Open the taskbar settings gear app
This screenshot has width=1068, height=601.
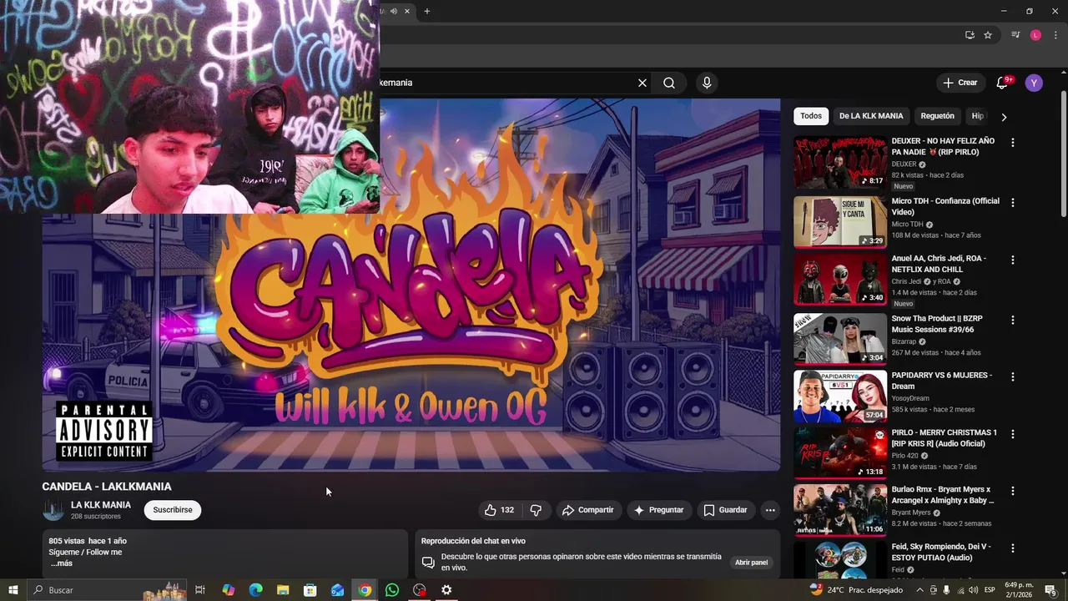tap(446, 590)
